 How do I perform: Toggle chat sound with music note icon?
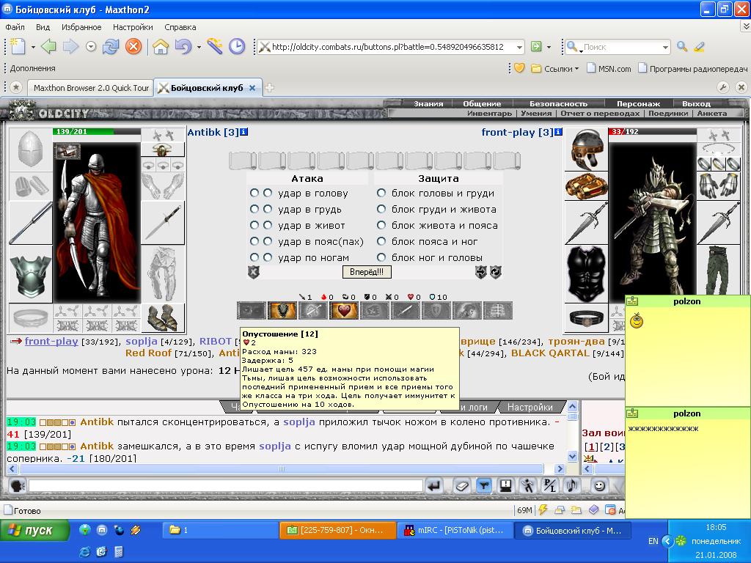click(572, 487)
